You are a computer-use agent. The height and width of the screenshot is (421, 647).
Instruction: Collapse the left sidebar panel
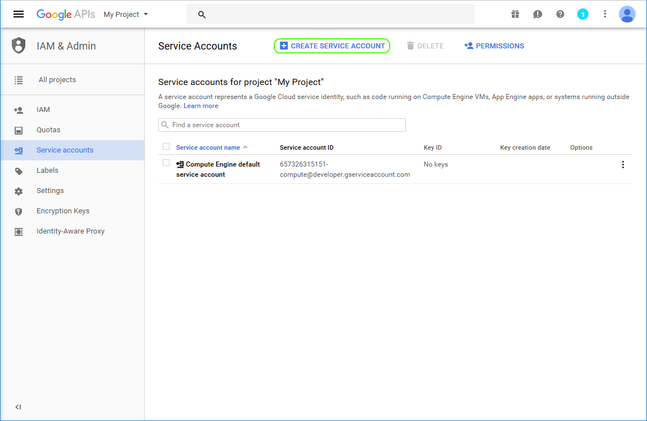click(18, 407)
